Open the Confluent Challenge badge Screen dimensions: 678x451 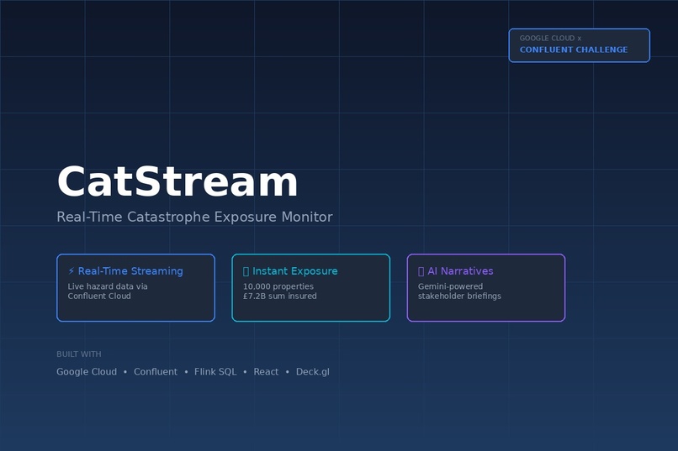(579, 45)
